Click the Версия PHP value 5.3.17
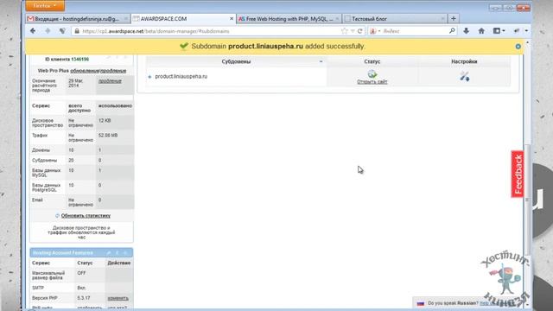This screenshot has width=553, height=311. tap(84, 298)
